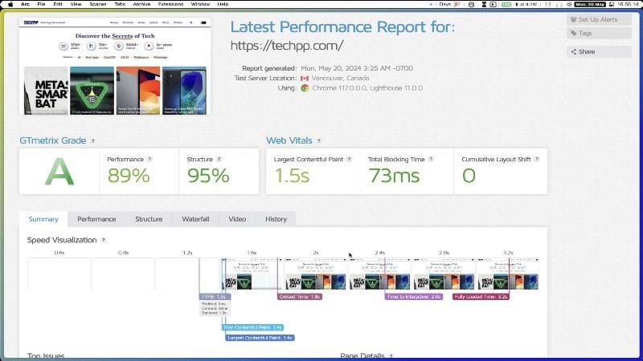Click the Chrome 117.0.0.0, Lighthouse 11.0.0 text
Viewport: 643px width, 361px height.
[x=367, y=88]
